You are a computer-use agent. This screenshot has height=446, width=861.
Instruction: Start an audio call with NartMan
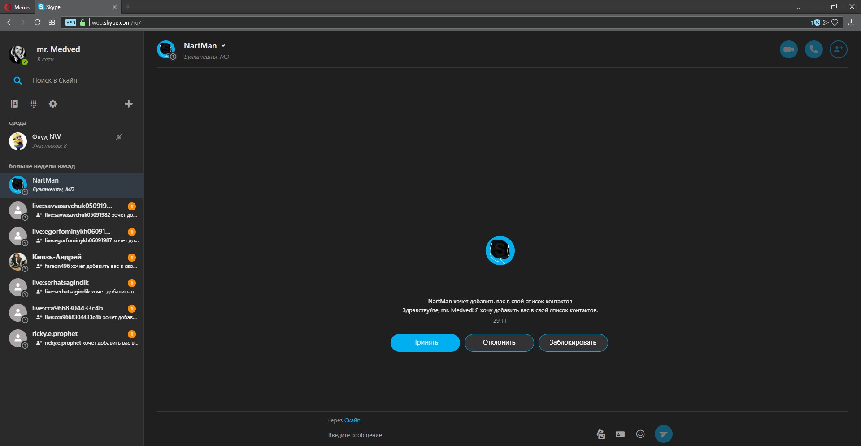[x=813, y=49]
